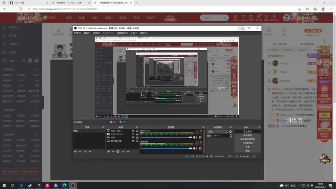Screen dimensions: 336x189
Task: Open 设置 button in OBS controls
Action: (247, 147)
